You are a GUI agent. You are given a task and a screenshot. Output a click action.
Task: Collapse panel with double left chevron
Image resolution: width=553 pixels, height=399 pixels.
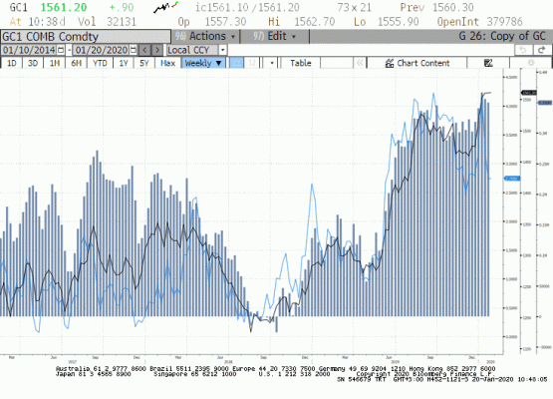(x=360, y=63)
